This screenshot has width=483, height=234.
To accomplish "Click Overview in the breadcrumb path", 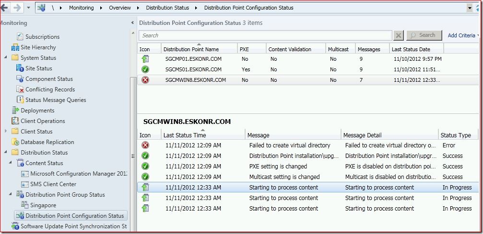I will (x=120, y=8).
